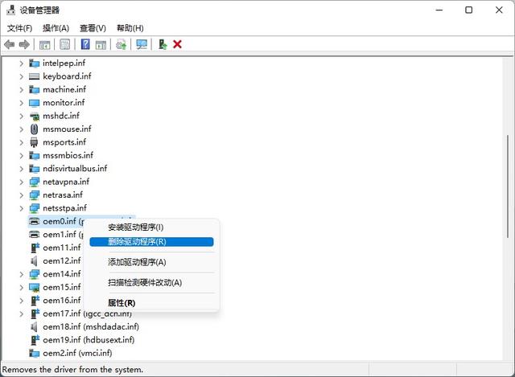Viewport: 515px width, 377px height.
Task: Expand the machine.inf tree node
Action: (22, 89)
